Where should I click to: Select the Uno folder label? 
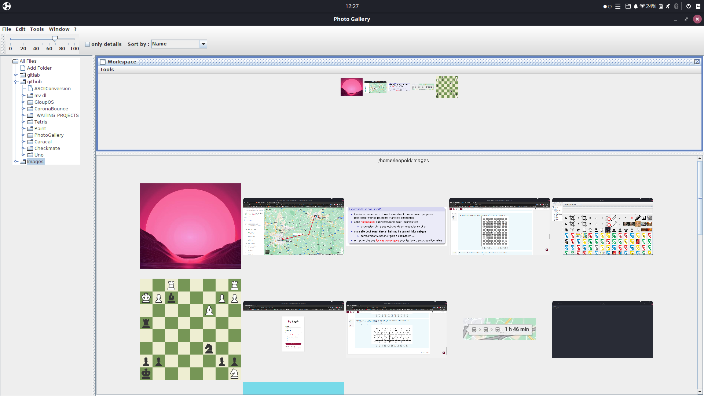(x=39, y=155)
